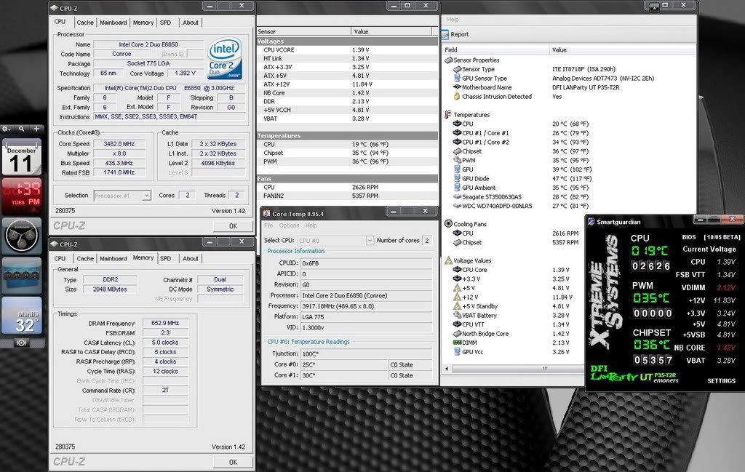Click the green DIMM memory icon
Viewport: 745px width, 472px height.
[x=457, y=343]
